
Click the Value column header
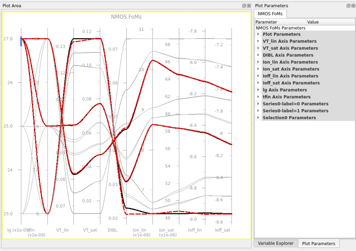(330, 22)
